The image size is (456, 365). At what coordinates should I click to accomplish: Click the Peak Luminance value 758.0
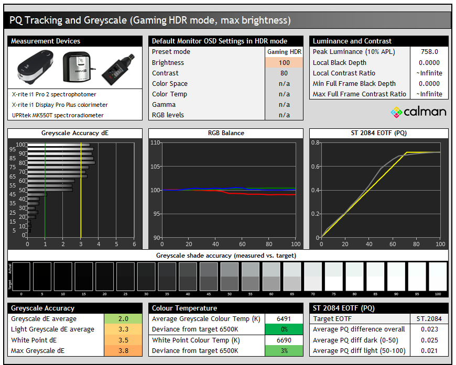429,52
